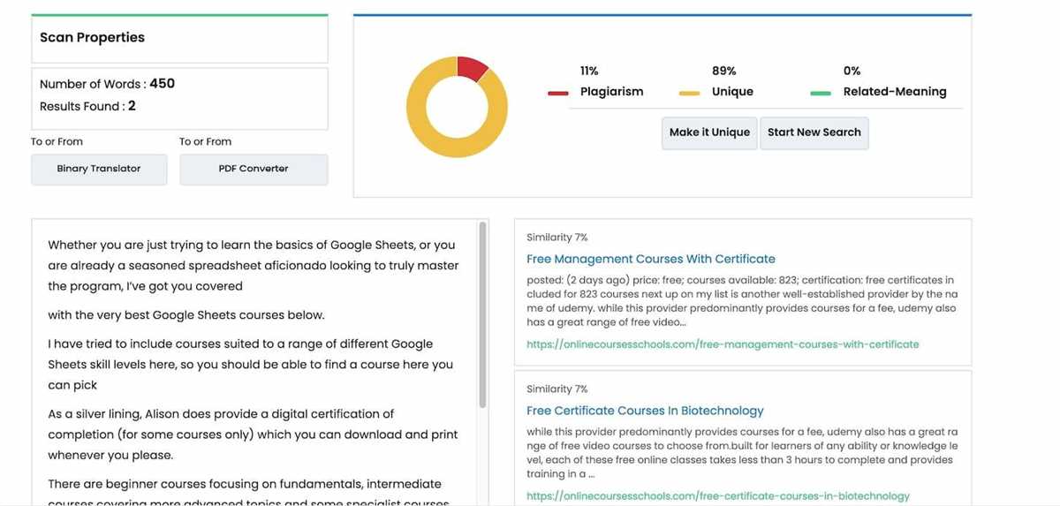This screenshot has height=506, width=1060.
Task: Click Similarity 7% on the Biotechnology result
Action: coord(557,389)
